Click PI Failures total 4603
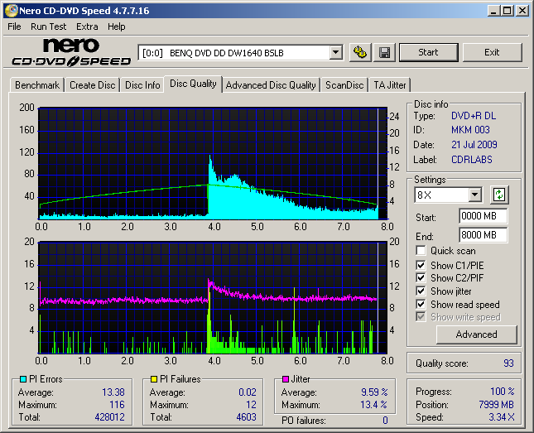 pos(246,417)
